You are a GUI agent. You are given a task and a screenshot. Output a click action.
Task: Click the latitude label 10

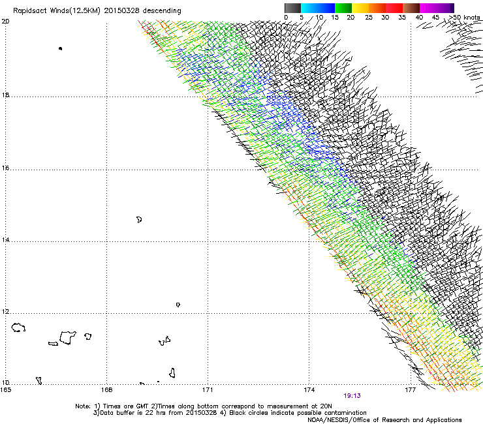click(x=5, y=383)
